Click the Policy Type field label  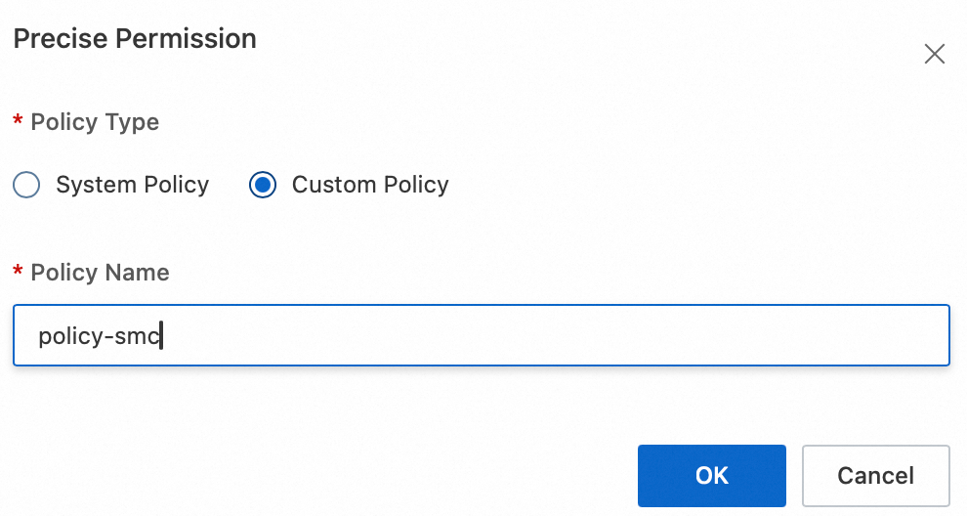click(95, 122)
